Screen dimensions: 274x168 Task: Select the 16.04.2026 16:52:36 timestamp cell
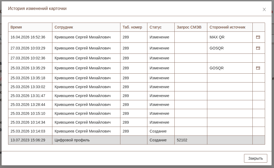[28, 37]
